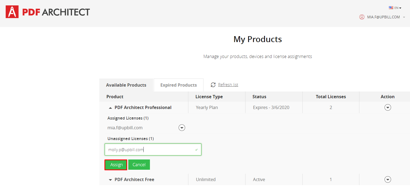Click the Status column header
The image size is (410, 187).
(x=259, y=97)
